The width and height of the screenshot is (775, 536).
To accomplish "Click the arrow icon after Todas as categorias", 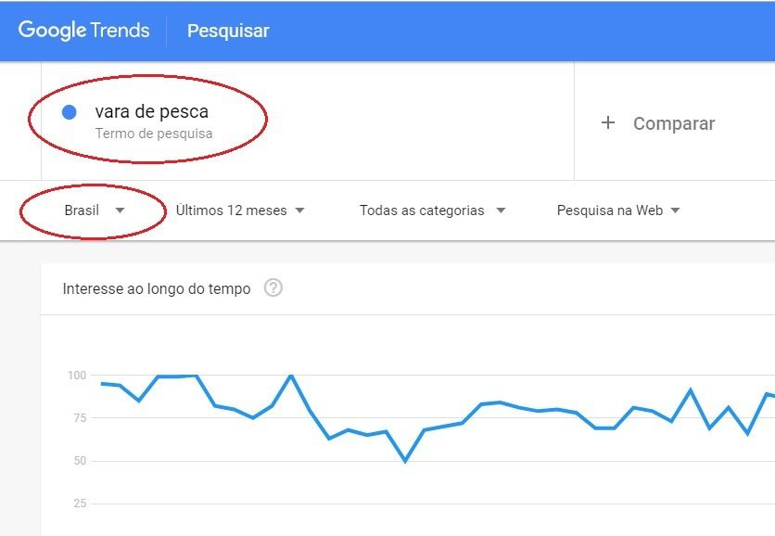I will [501, 211].
